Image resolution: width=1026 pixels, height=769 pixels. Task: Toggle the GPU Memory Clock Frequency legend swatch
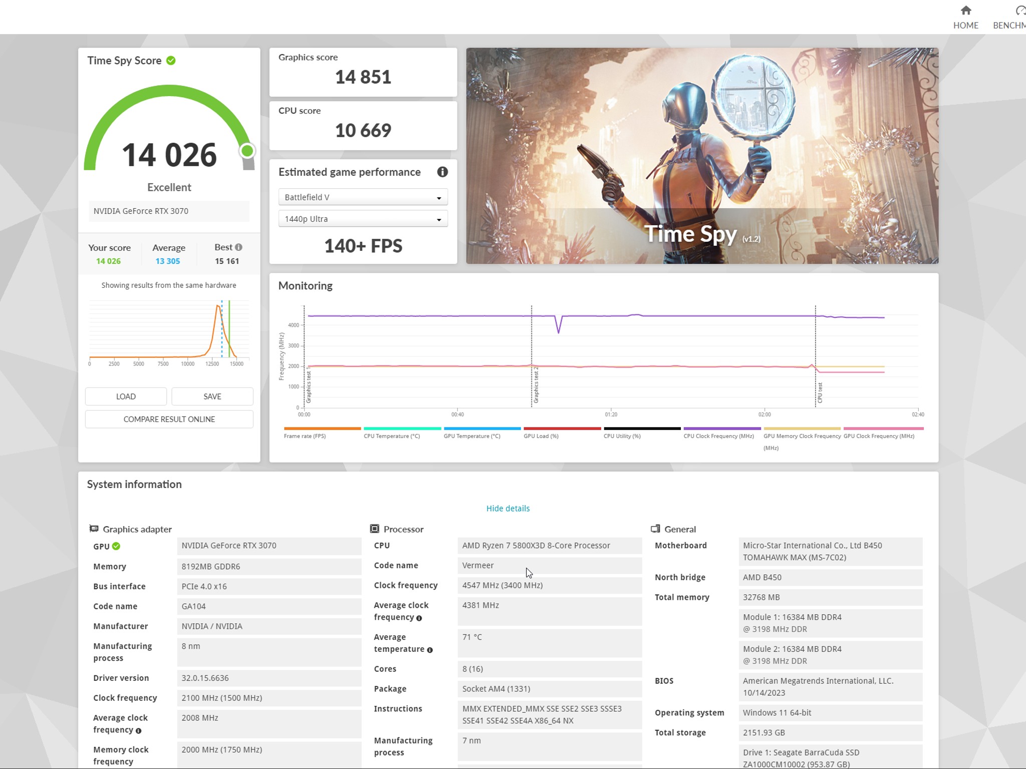[x=802, y=429]
